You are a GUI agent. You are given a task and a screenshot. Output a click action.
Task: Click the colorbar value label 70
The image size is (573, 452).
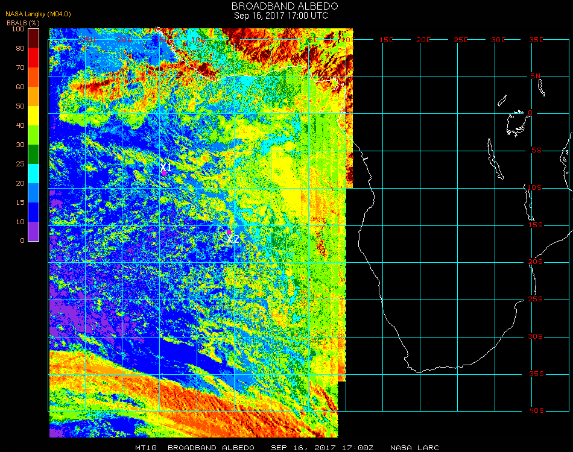[20, 67]
